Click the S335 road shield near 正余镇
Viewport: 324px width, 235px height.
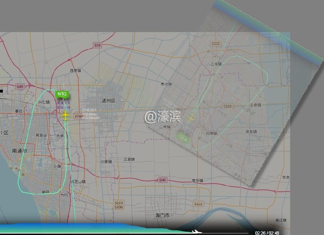click(x=228, y=105)
